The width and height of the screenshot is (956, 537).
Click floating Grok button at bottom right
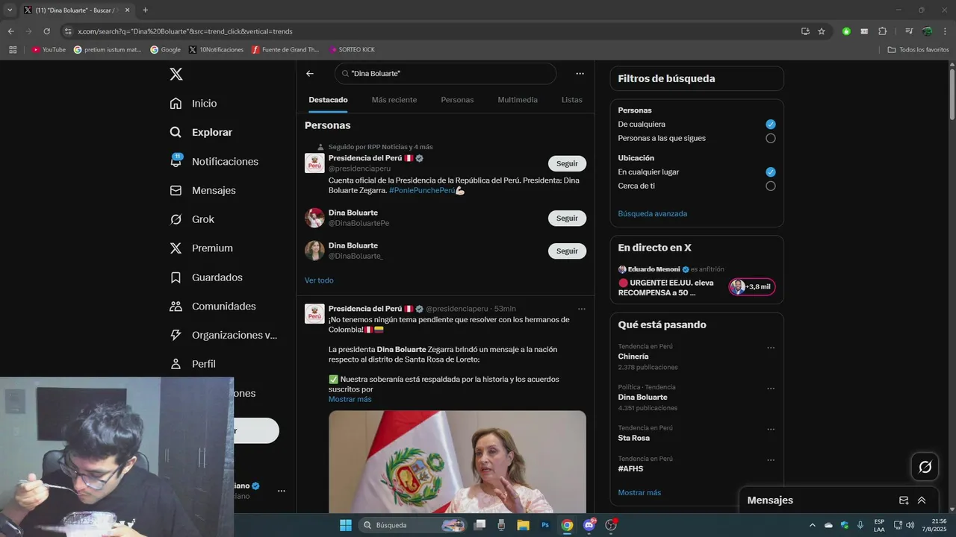(925, 467)
